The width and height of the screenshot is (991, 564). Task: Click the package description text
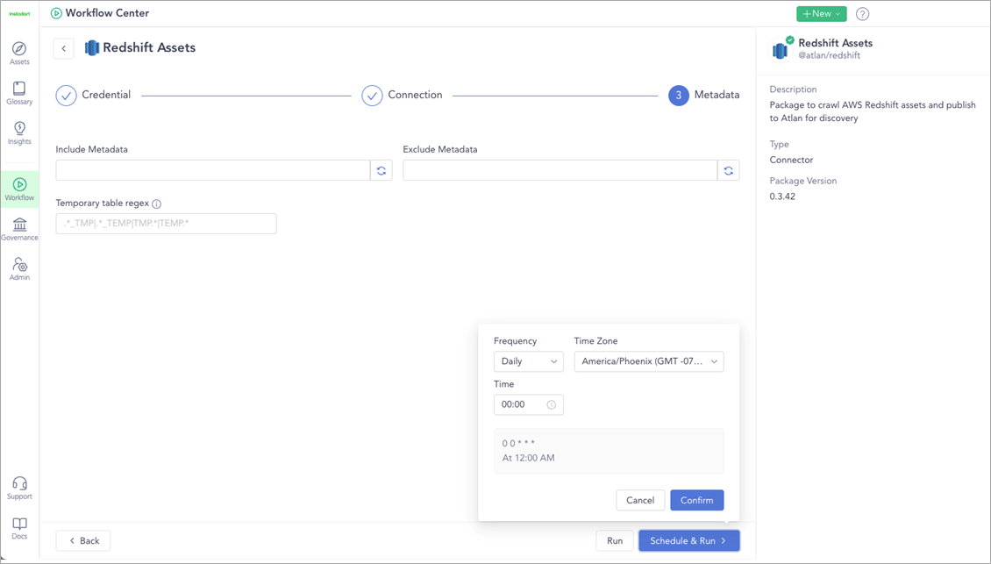point(873,111)
